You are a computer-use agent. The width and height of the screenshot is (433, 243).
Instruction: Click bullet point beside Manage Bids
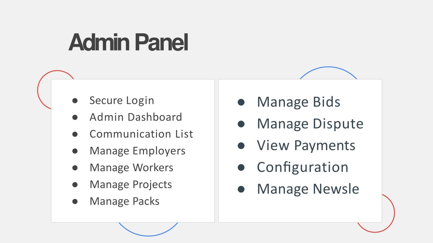(241, 102)
